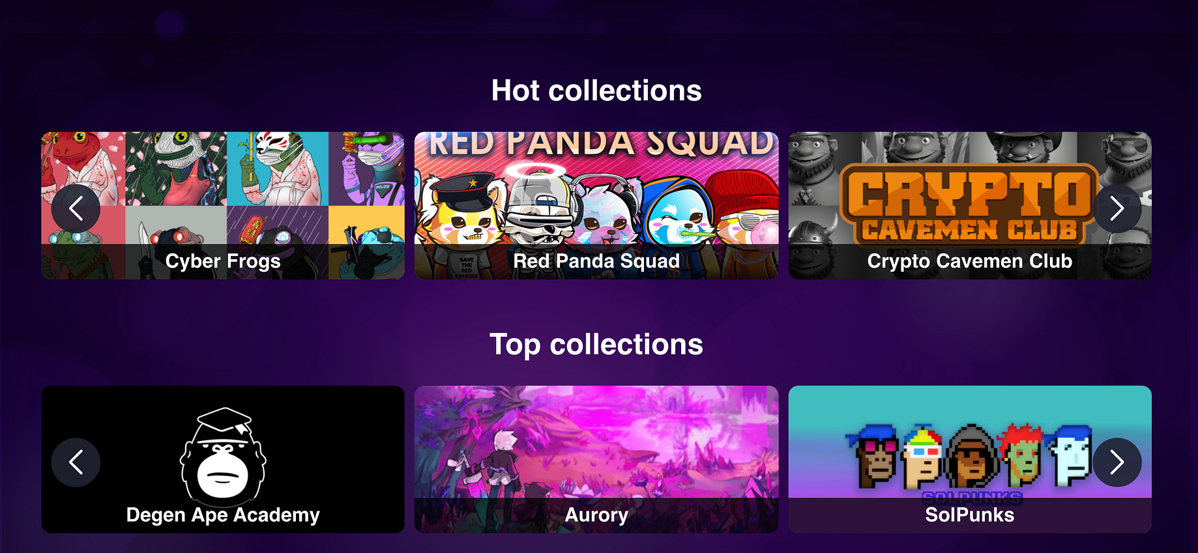Click the Degen Ape gorilla logo
Viewport: 1198px width, 553px height.
coord(223,453)
